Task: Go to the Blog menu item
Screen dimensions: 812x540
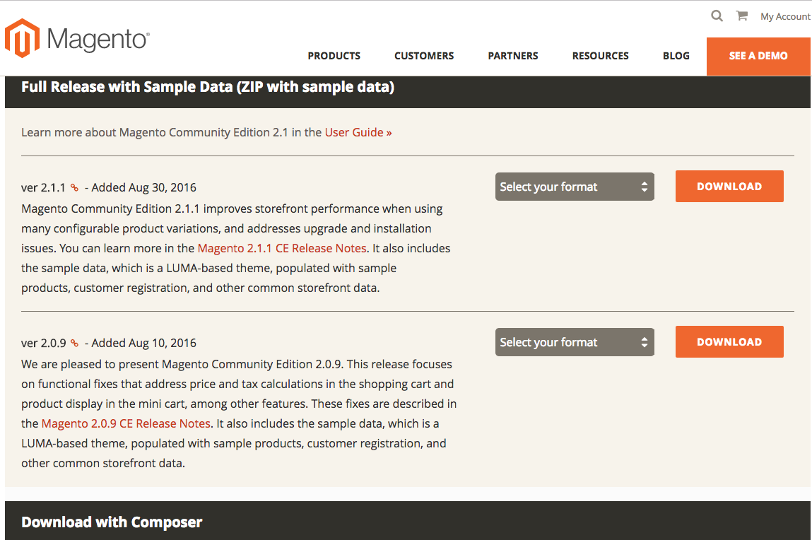Action: pos(676,56)
